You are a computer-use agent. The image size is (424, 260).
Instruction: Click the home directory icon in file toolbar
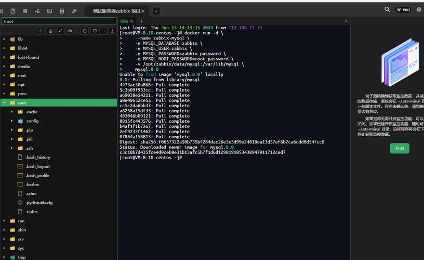(x=50, y=31)
